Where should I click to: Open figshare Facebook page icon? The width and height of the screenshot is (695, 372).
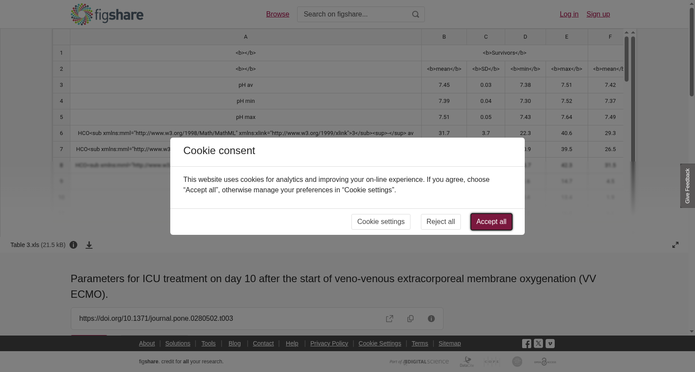[x=526, y=344]
